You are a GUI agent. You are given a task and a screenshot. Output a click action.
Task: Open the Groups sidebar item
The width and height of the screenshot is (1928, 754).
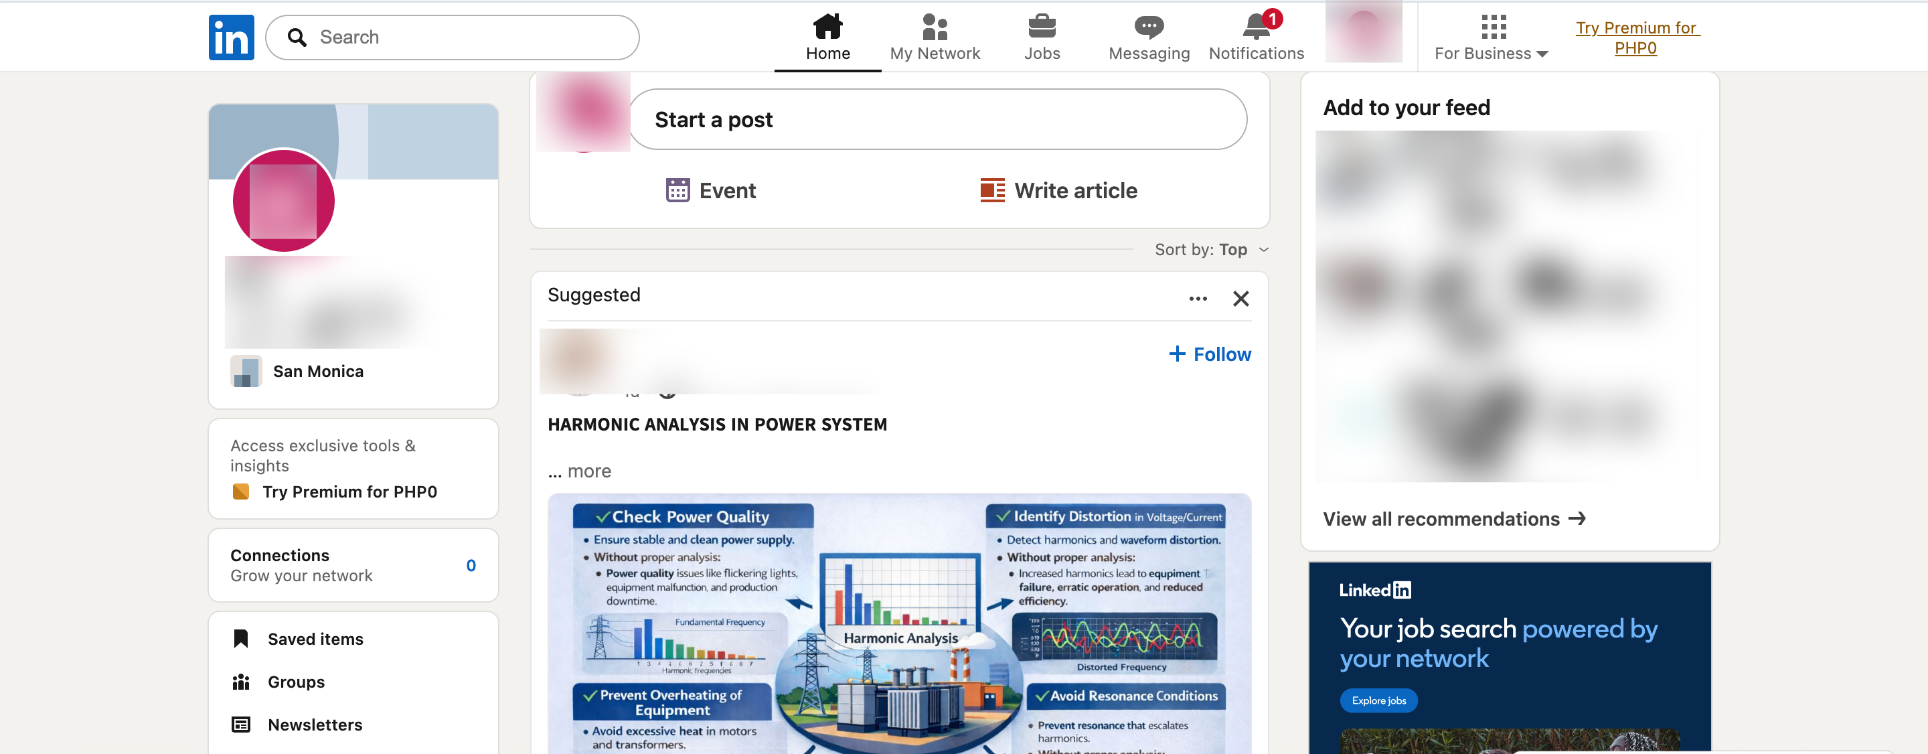[297, 682]
